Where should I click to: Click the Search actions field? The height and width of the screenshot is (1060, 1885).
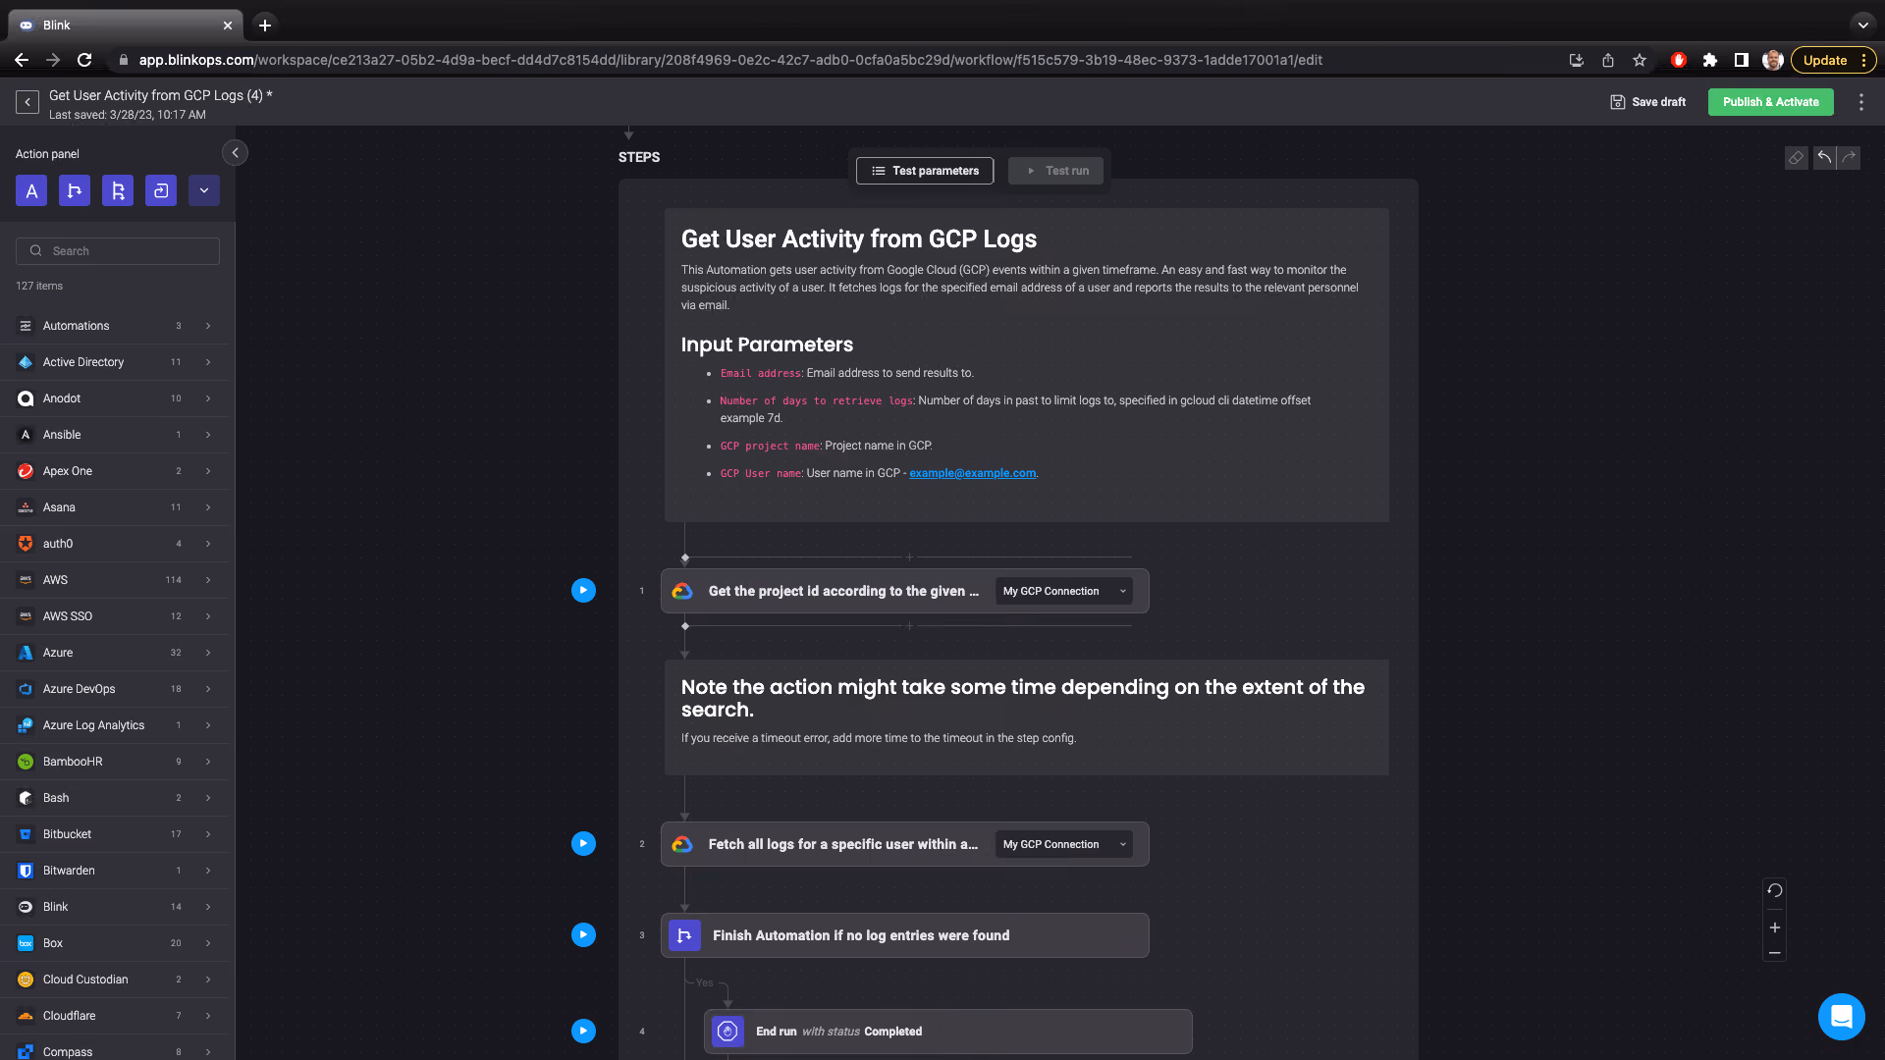[118, 251]
